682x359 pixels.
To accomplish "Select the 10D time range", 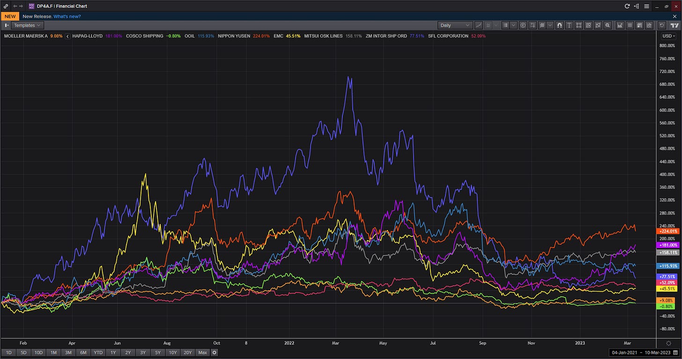I will point(39,352).
